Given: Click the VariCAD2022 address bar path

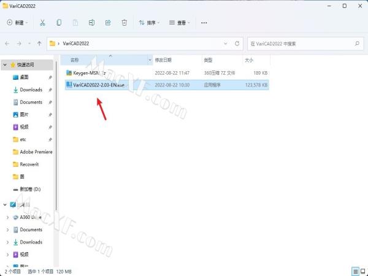Looking at the screenshot, I should [76, 44].
